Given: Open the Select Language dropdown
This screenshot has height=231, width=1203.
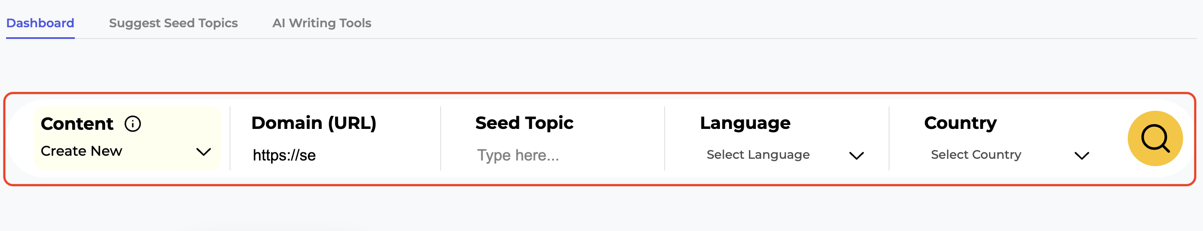Looking at the screenshot, I should click(x=784, y=155).
